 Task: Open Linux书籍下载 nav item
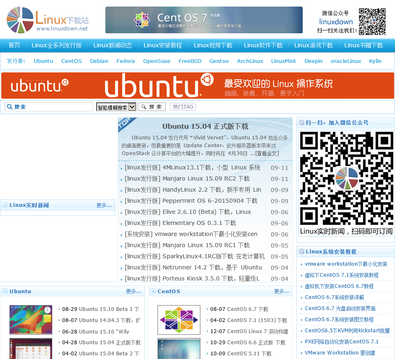(x=363, y=45)
